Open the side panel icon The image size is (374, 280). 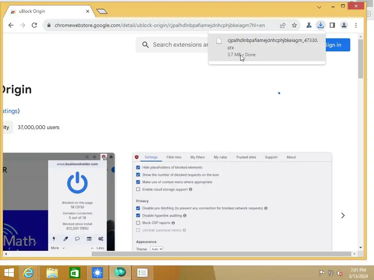click(332, 25)
